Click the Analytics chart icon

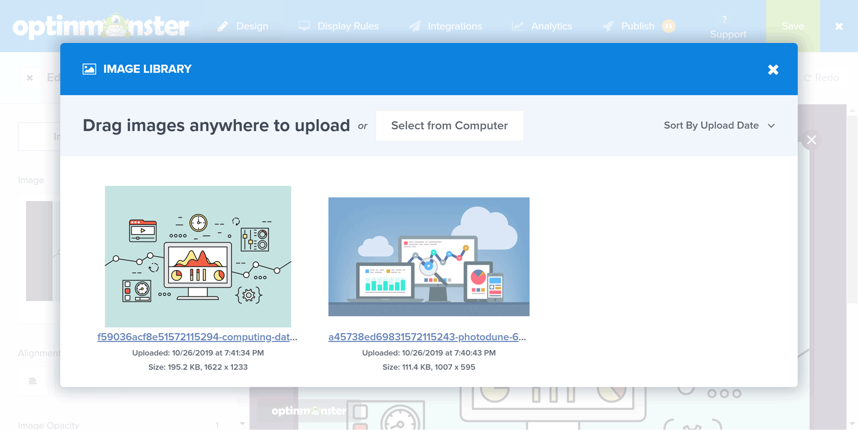tap(518, 26)
